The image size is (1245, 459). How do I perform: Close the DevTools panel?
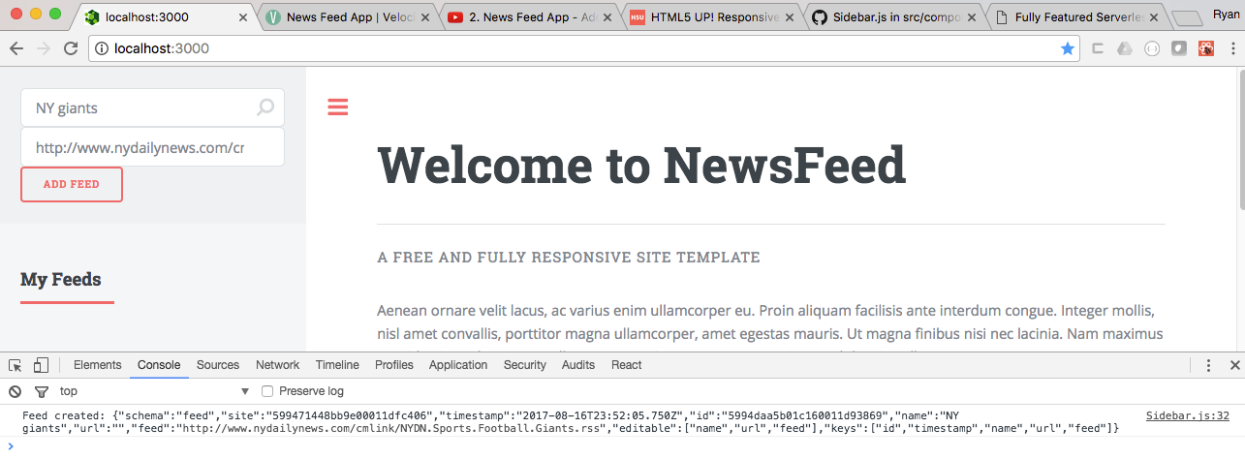coord(1234,365)
